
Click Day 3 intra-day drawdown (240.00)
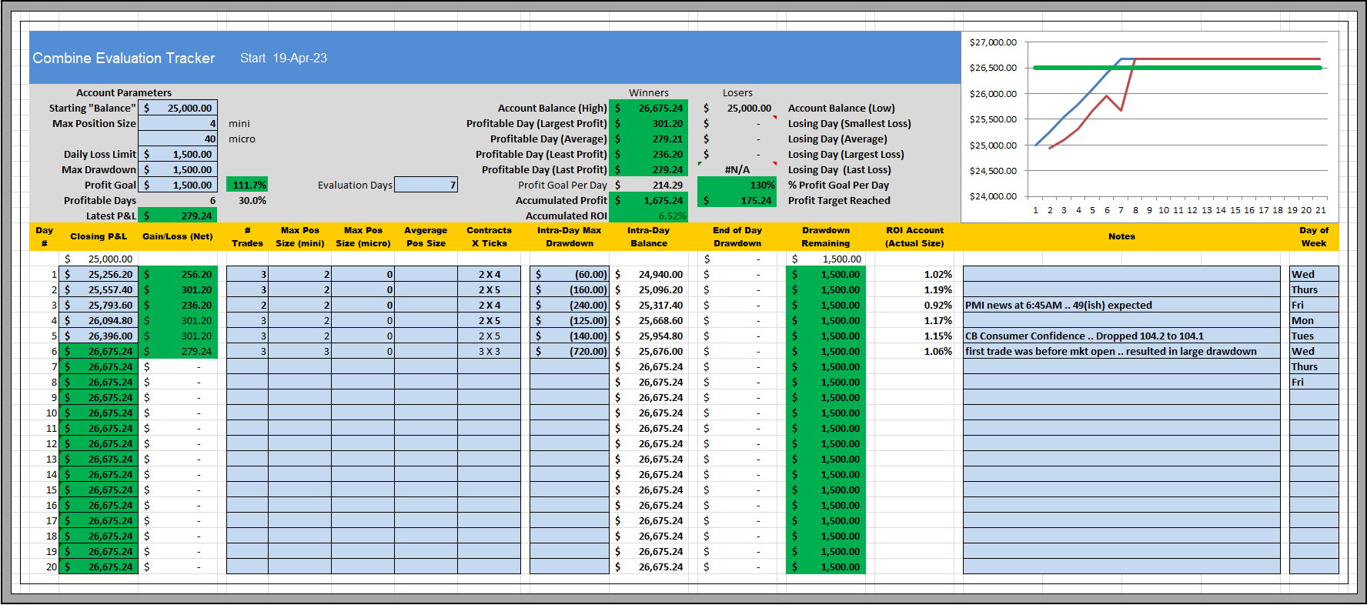(x=570, y=305)
